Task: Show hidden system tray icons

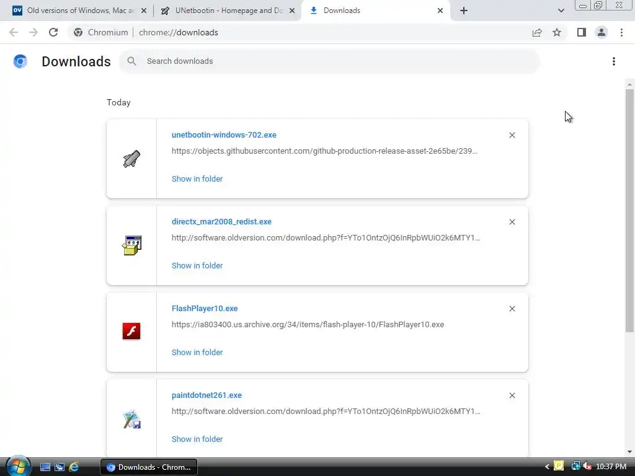Action: coord(547,467)
